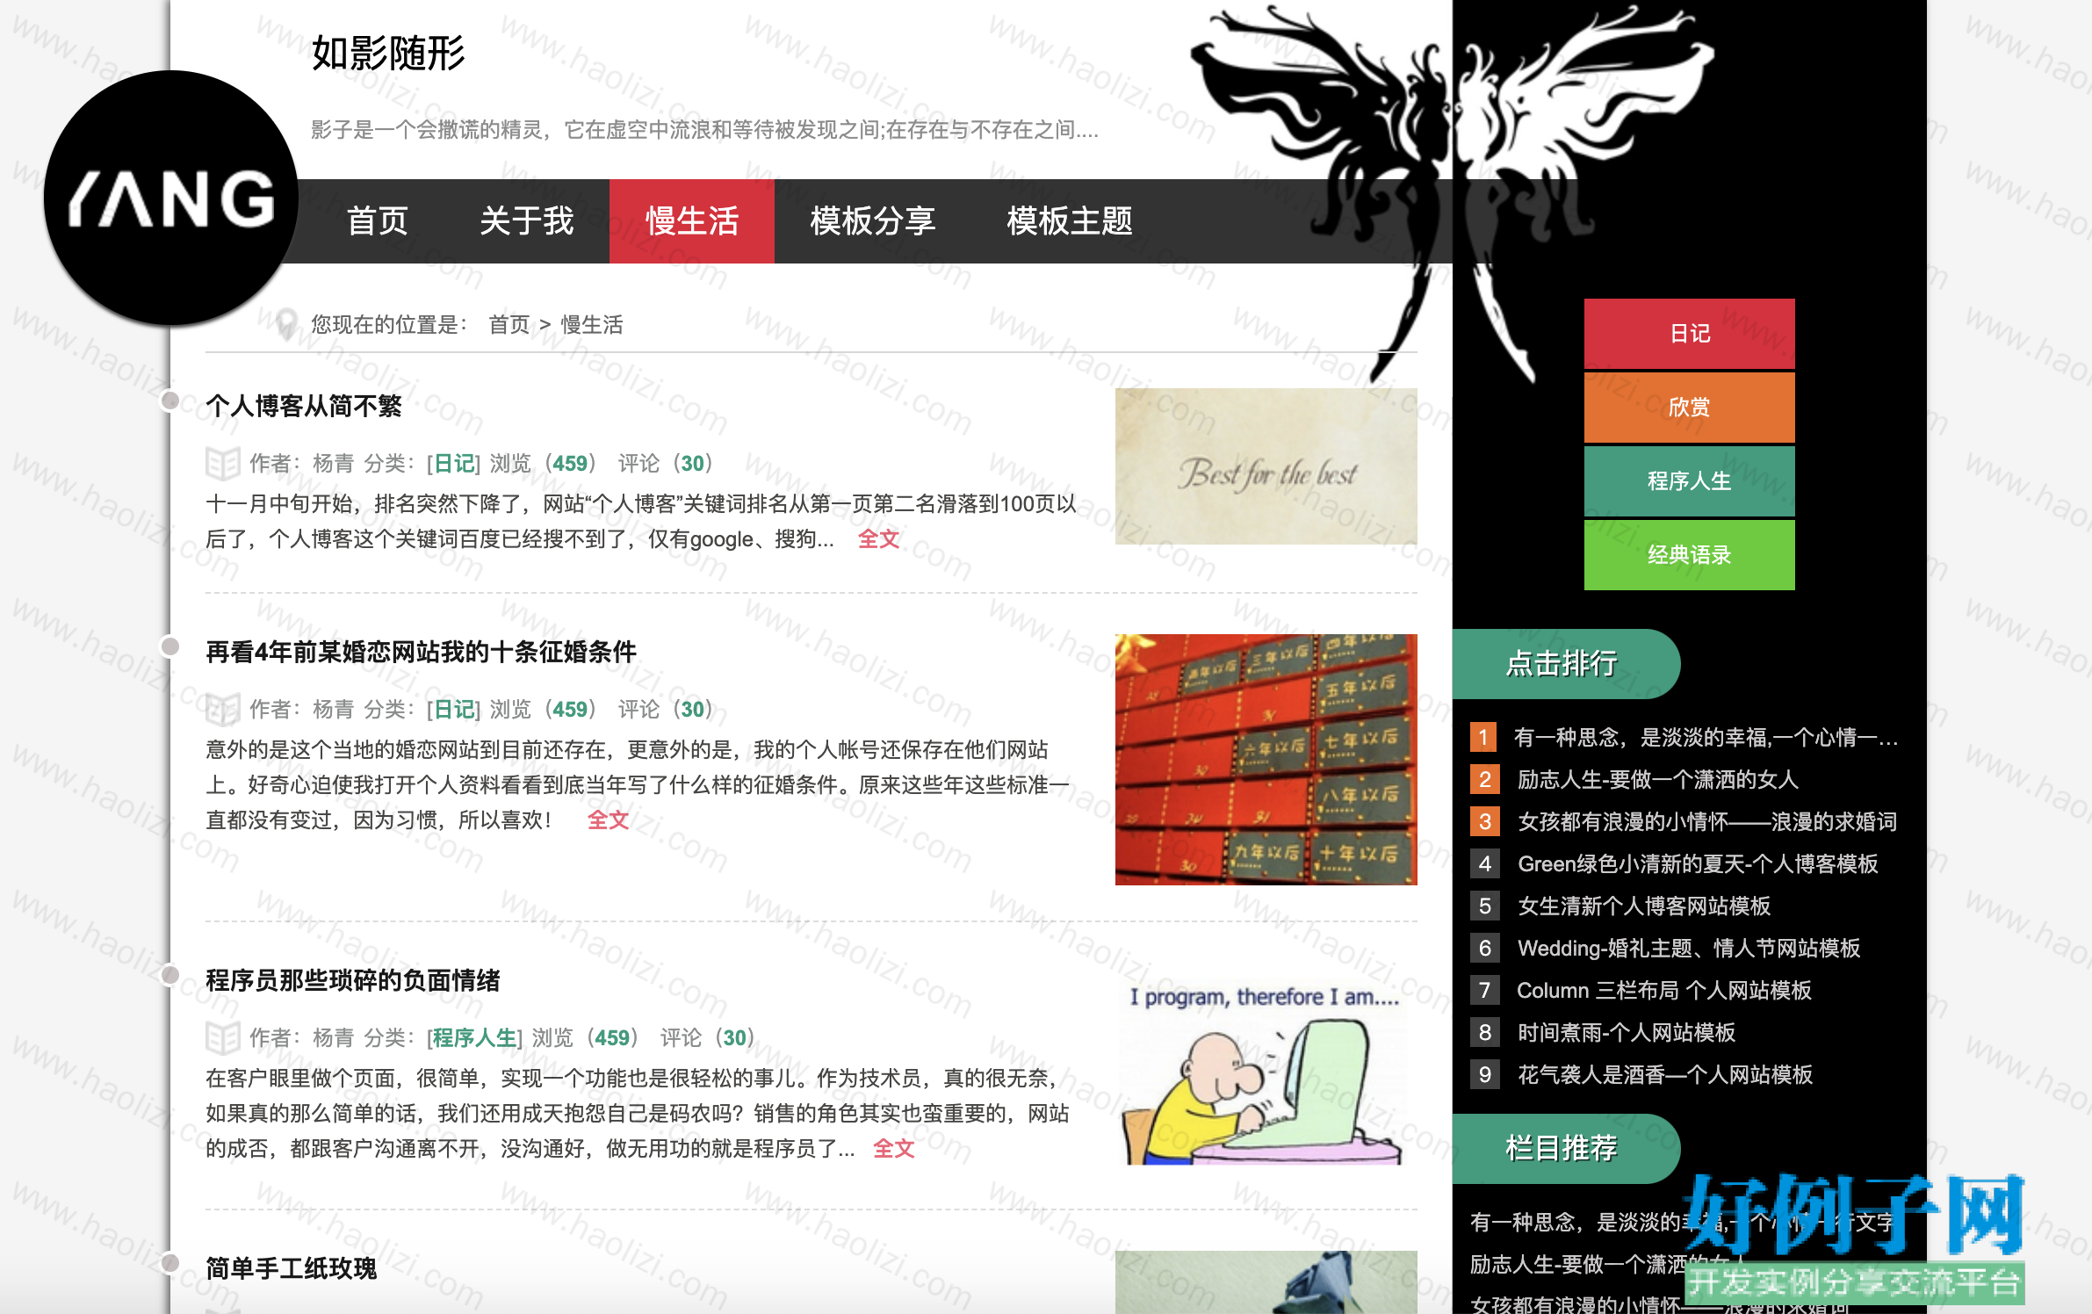
Task: Click the book icon beside 个人博客从简不繁 meta
Action: (x=223, y=463)
